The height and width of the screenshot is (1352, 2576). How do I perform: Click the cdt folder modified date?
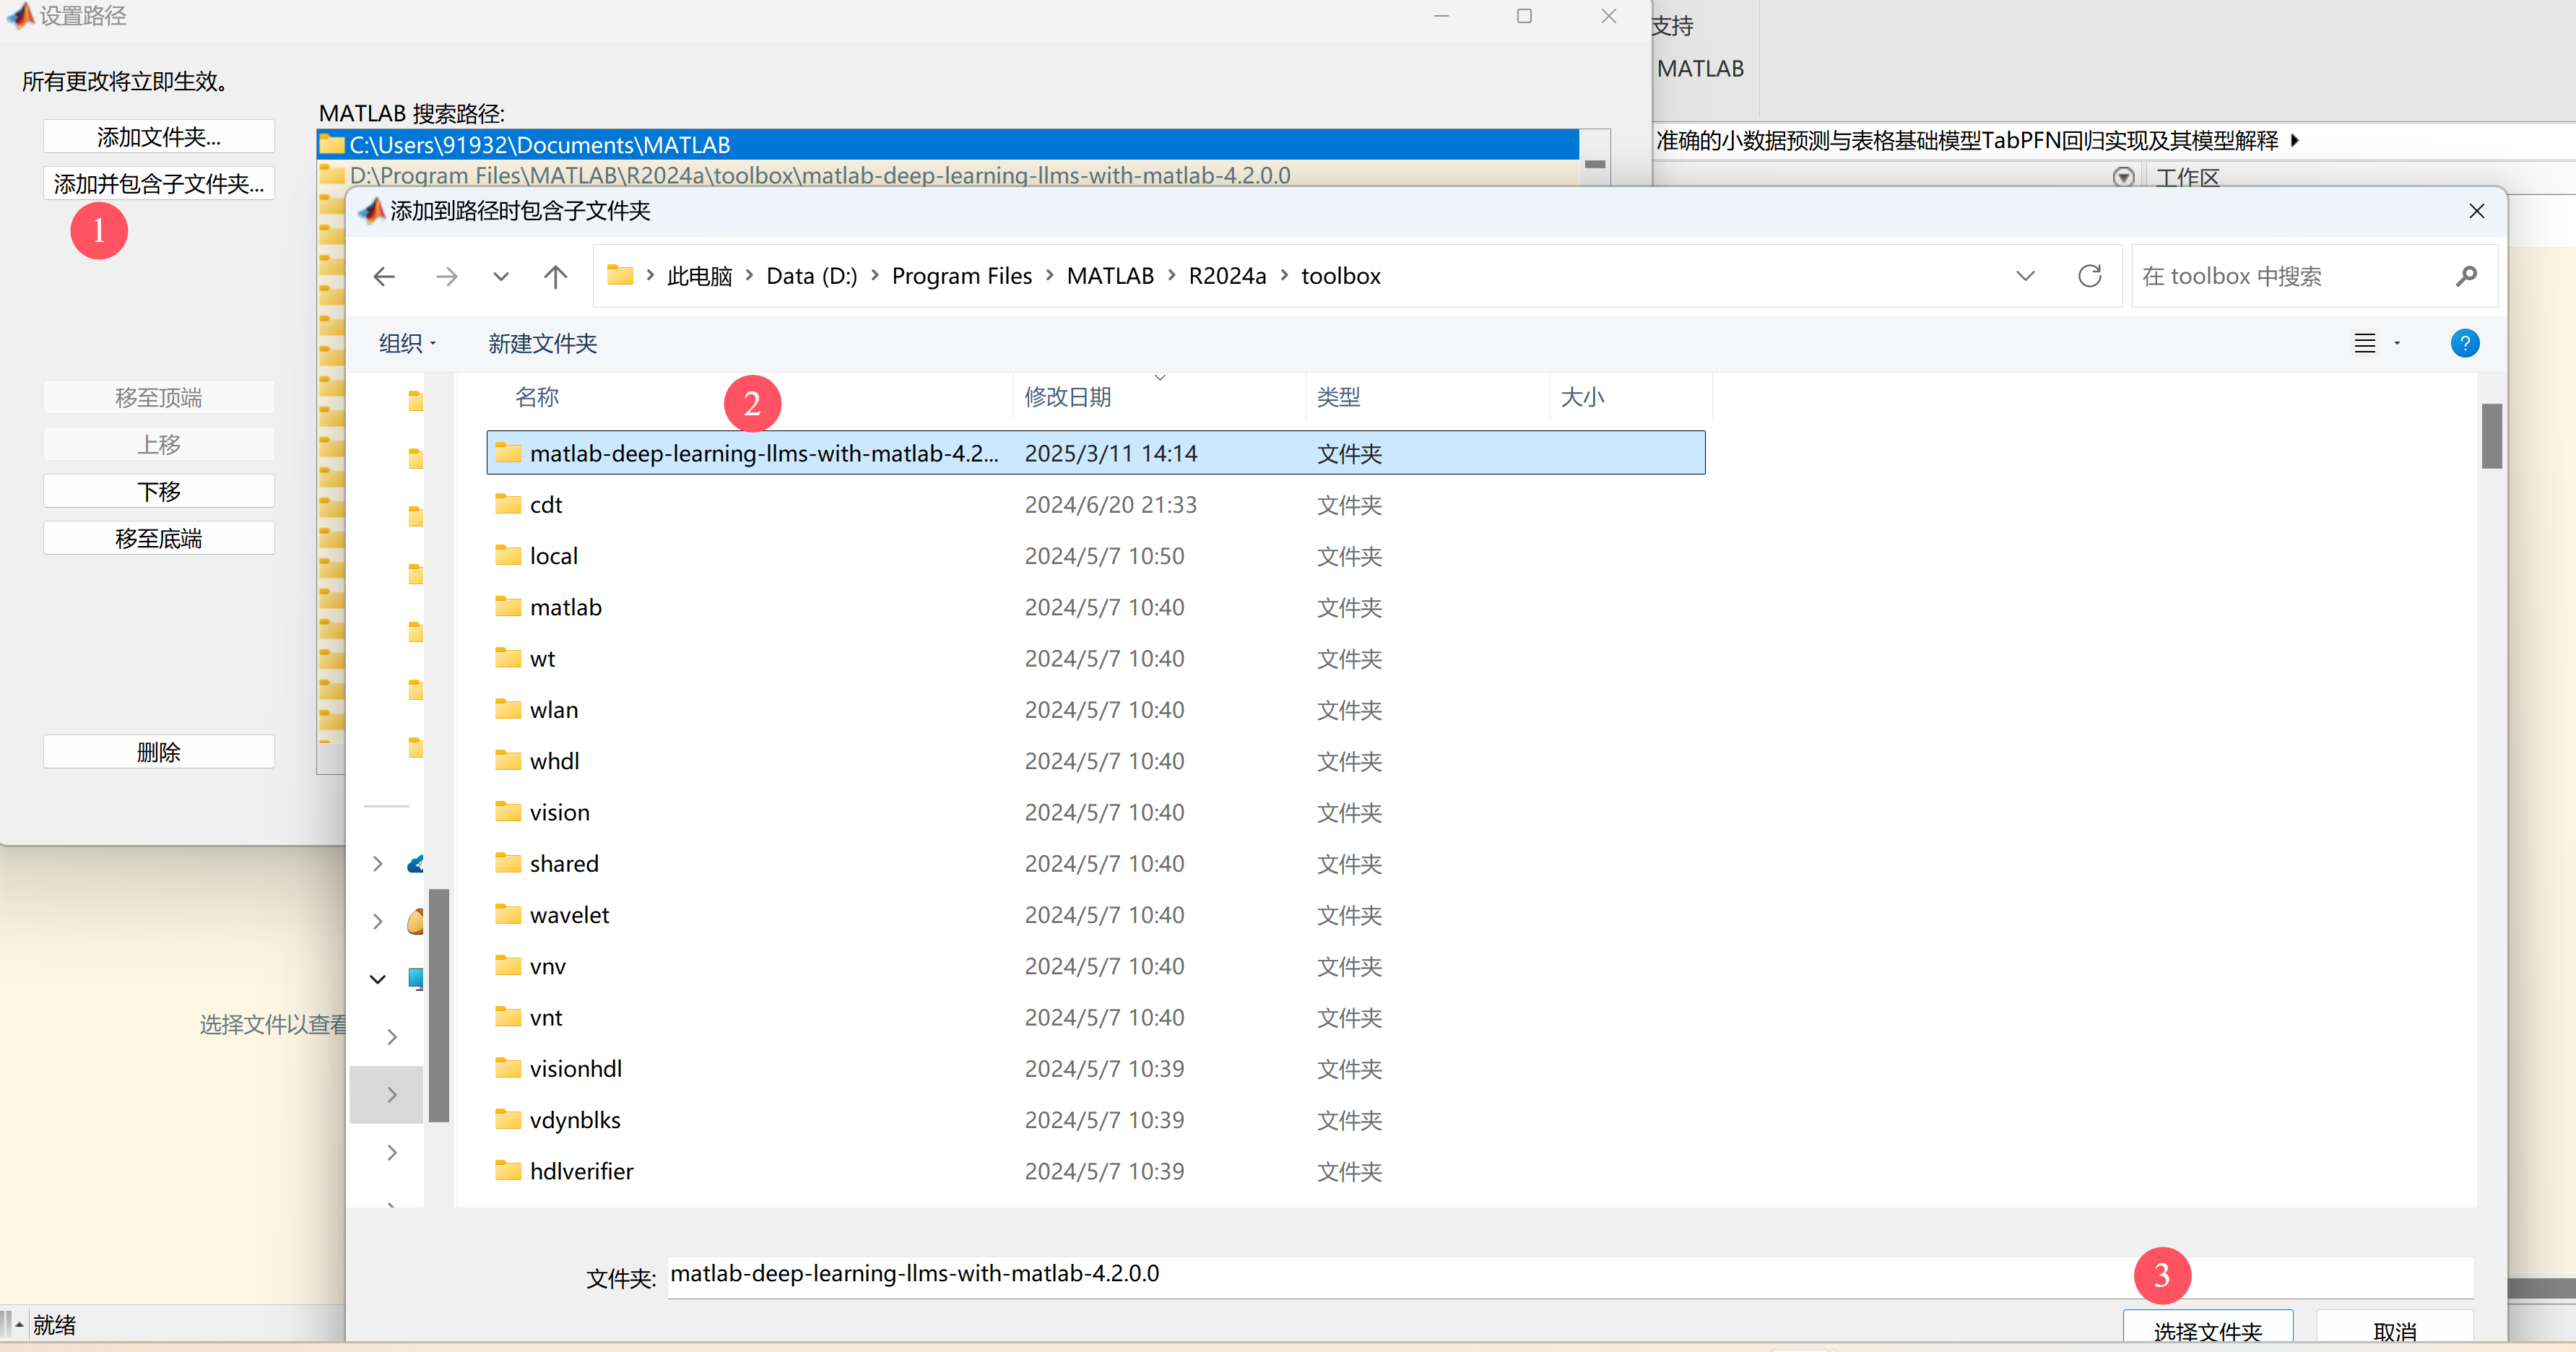coord(1110,504)
